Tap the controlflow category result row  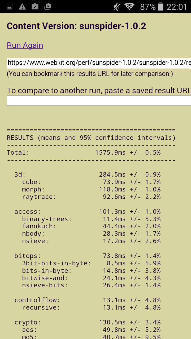[x=88, y=300]
